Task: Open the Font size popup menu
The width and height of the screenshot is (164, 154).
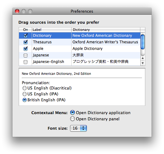Action: coord(78,128)
